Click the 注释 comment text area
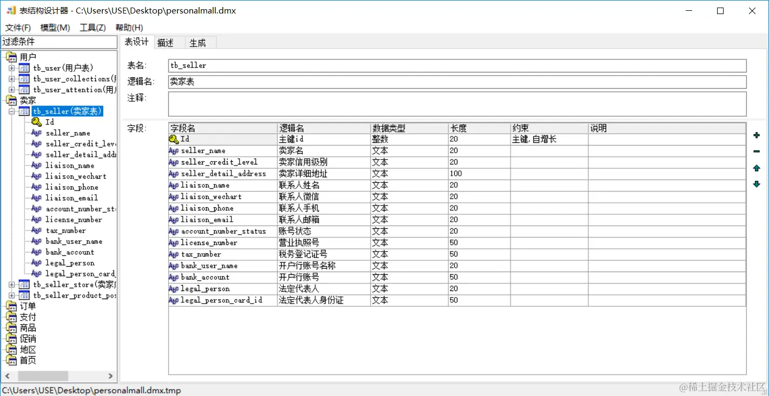Image resolution: width=769 pixels, height=396 pixels. click(458, 104)
